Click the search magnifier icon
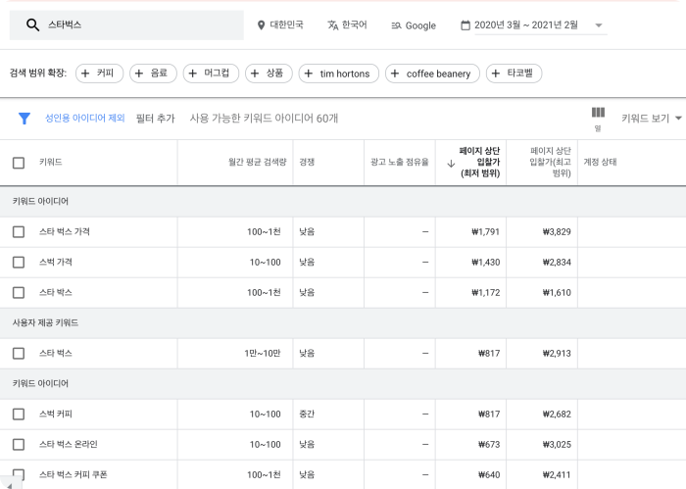 [x=32, y=24]
